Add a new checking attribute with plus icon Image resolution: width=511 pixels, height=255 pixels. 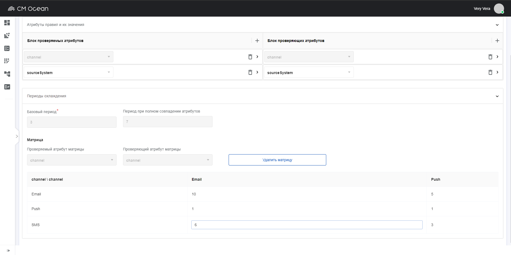point(497,41)
